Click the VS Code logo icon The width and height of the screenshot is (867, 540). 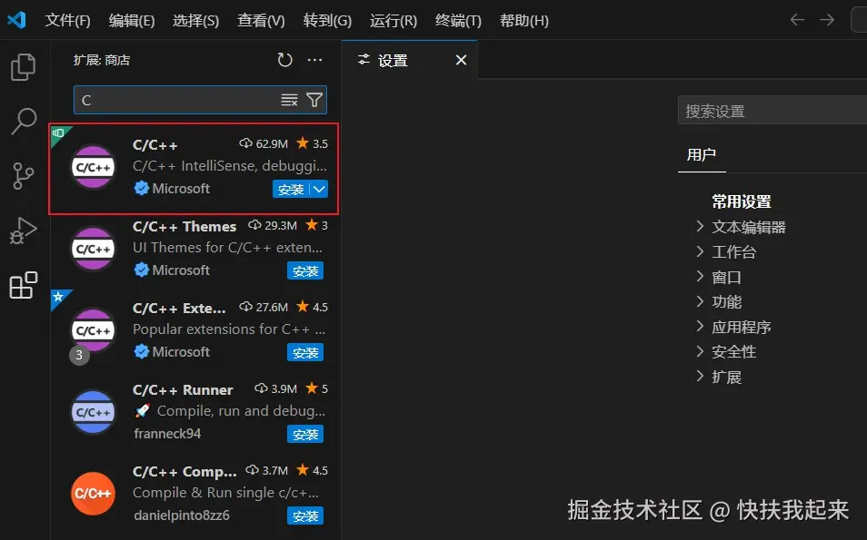[16, 21]
